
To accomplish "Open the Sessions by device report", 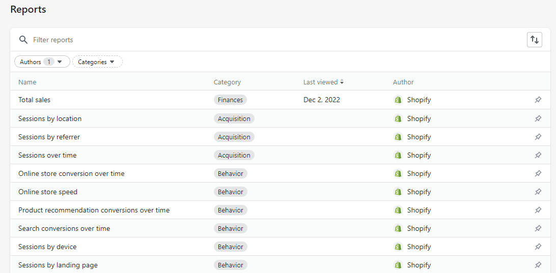I will click(47, 247).
